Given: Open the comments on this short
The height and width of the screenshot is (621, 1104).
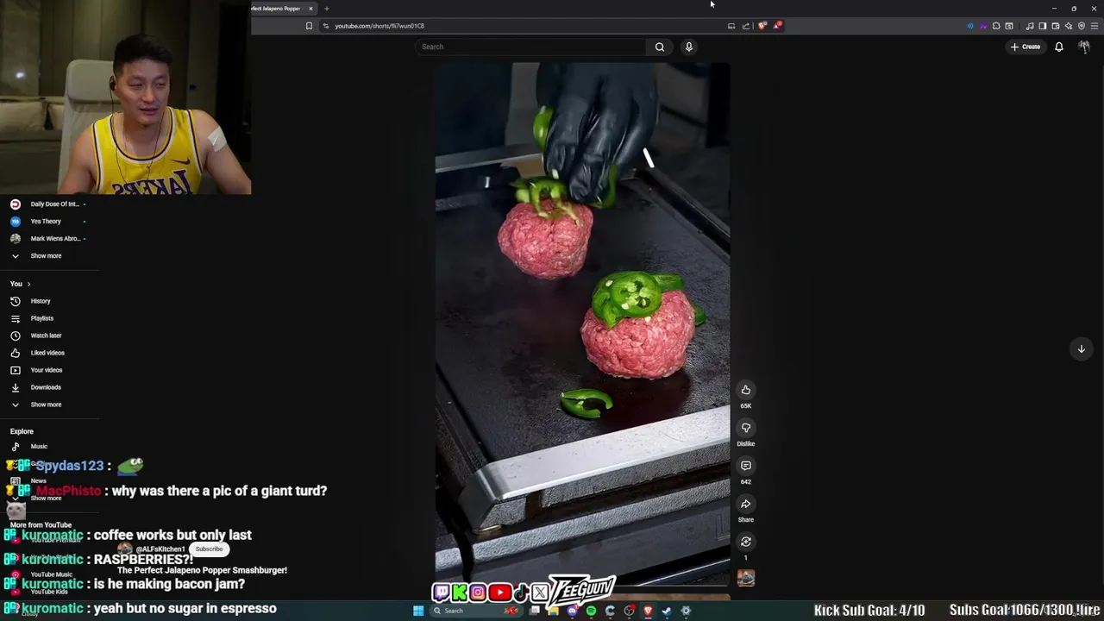Looking at the screenshot, I should click(x=746, y=466).
